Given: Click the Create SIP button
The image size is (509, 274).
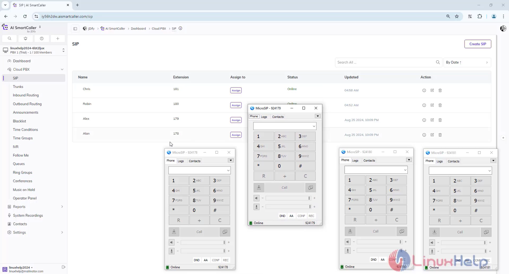Looking at the screenshot, I should click(x=478, y=44).
